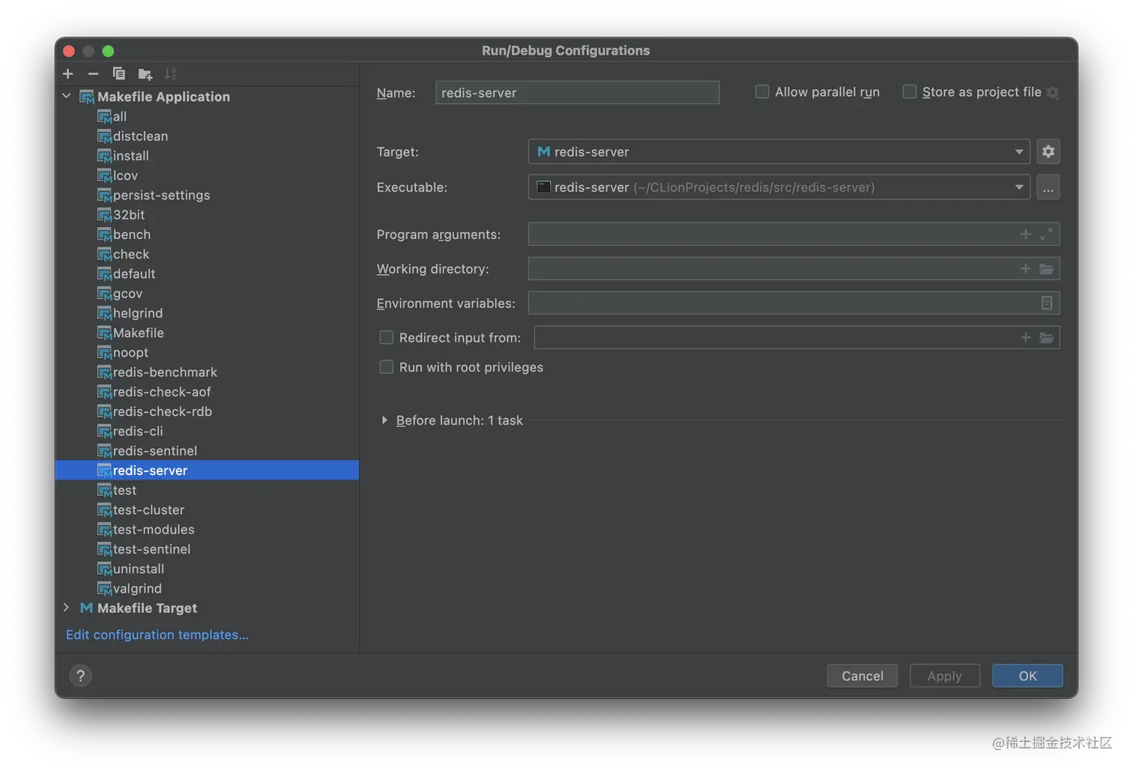Open Target settings gear button

[1048, 151]
